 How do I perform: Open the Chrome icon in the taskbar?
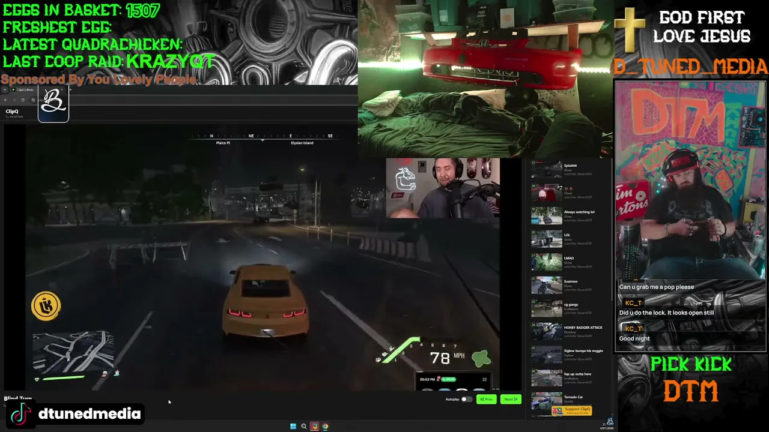pyautogui.click(x=325, y=427)
